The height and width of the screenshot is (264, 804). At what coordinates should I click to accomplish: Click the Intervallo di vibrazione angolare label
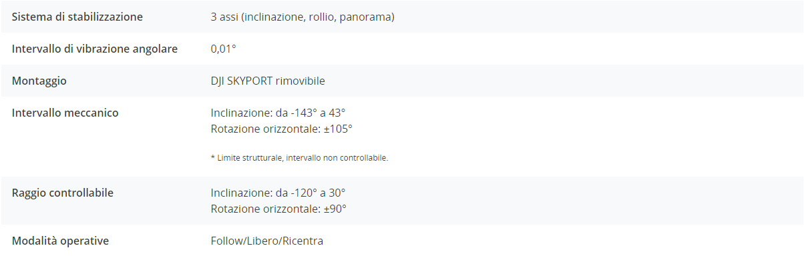coord(95,49)
